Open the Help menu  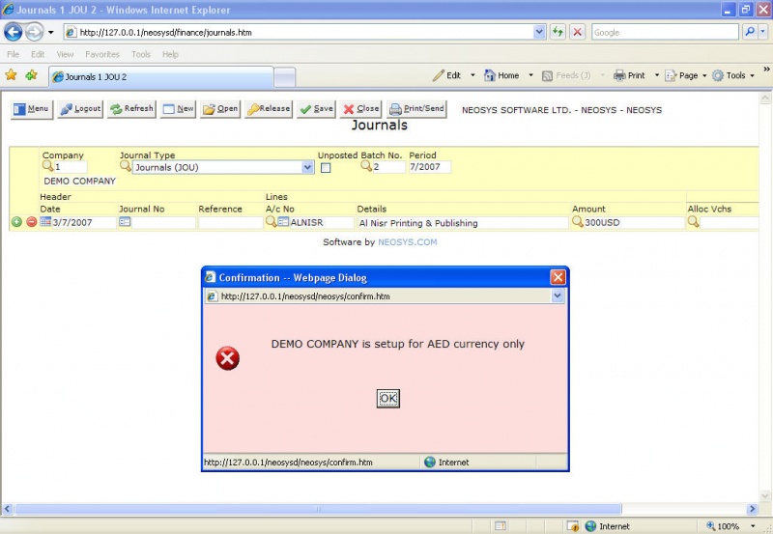(x=170, y=54)
